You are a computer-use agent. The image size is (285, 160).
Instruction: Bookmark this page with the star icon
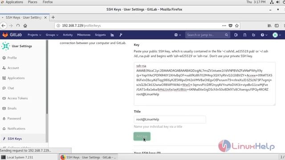coord(236,26)
